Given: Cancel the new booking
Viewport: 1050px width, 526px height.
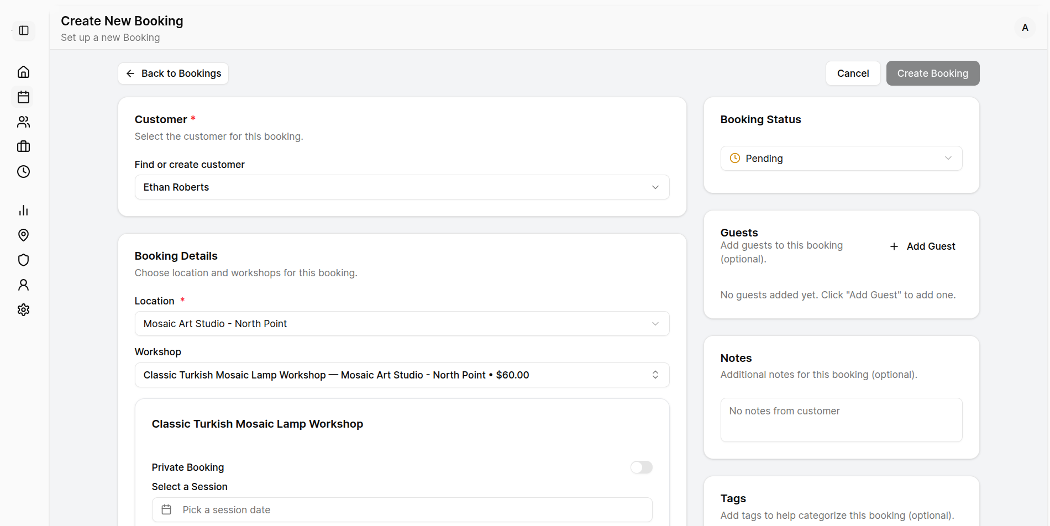Looking at the screenshot, I should pos(853,73).
